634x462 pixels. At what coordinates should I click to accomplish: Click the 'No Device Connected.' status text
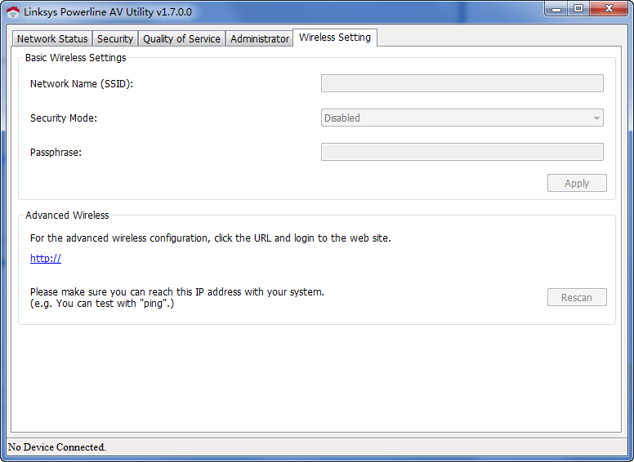coord(57,447)
